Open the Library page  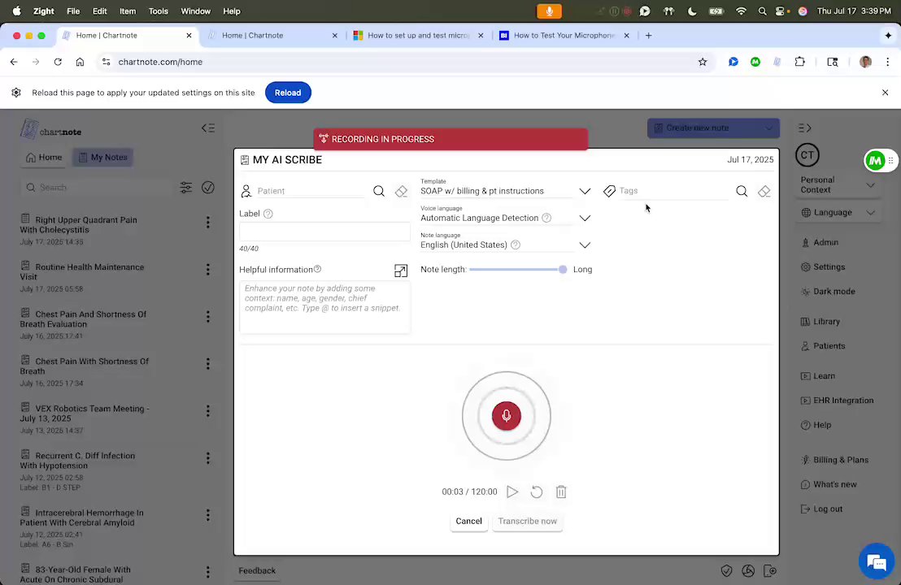point(820,322)
